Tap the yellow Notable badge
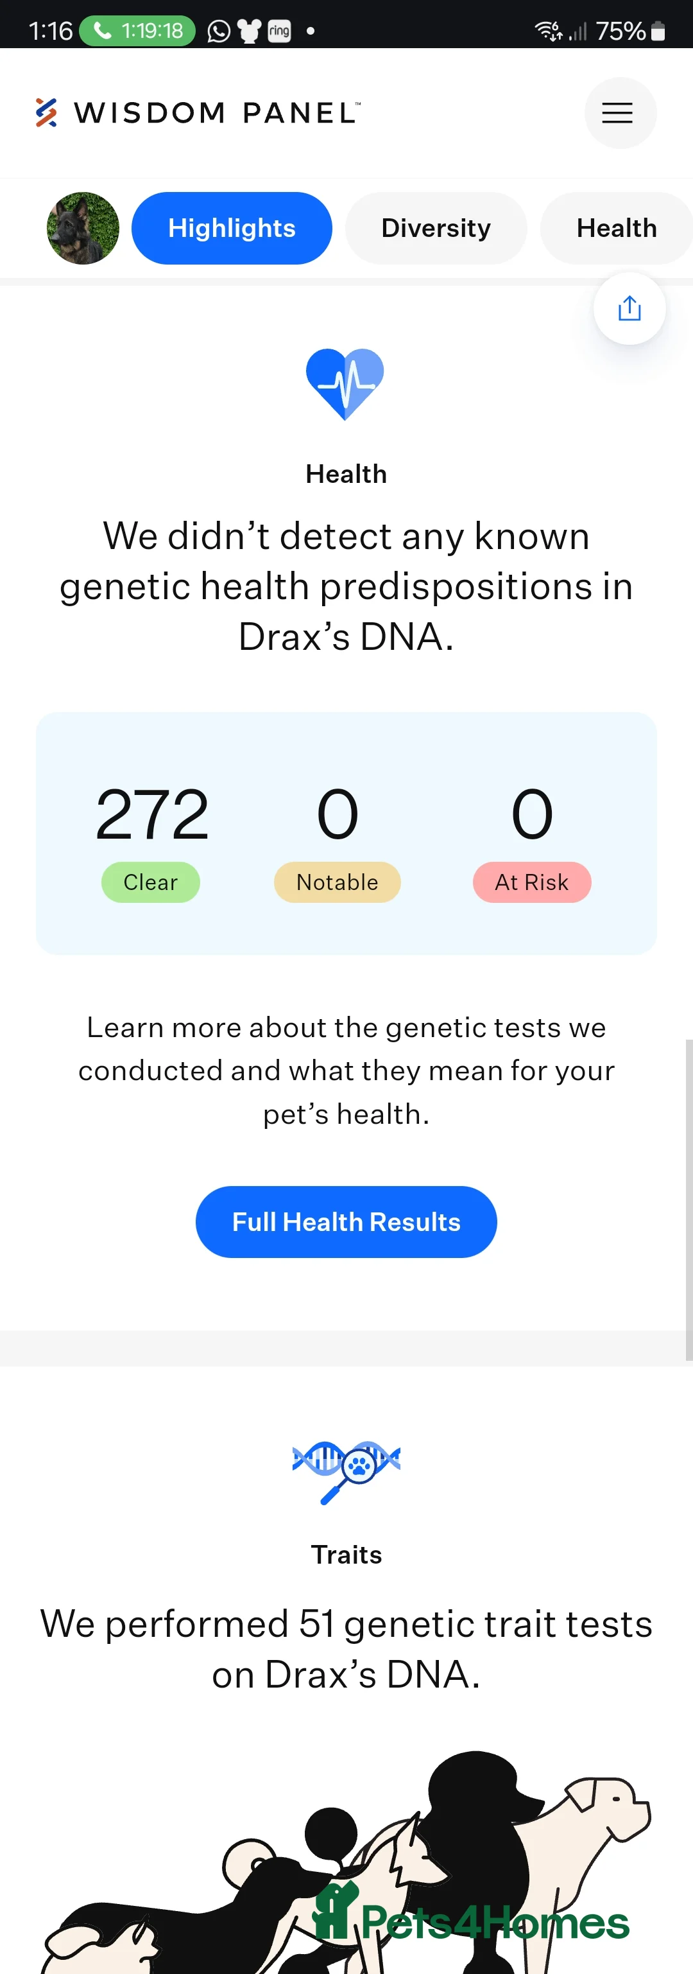Viewport: 693px width, 1974px height. click(337, 882)
